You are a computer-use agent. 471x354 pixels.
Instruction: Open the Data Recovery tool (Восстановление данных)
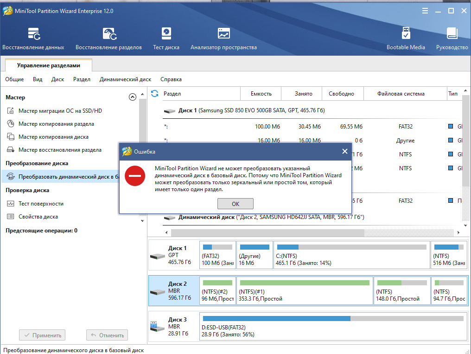point(33,39)
